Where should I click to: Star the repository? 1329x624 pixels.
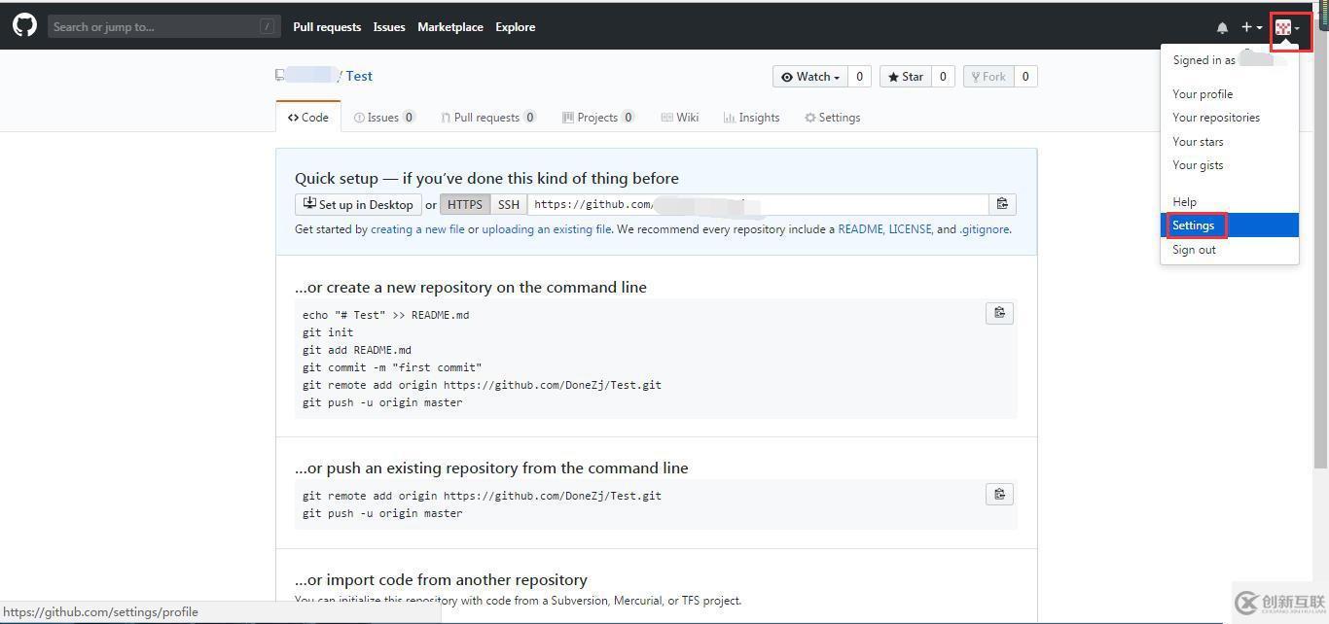[905, 77]
